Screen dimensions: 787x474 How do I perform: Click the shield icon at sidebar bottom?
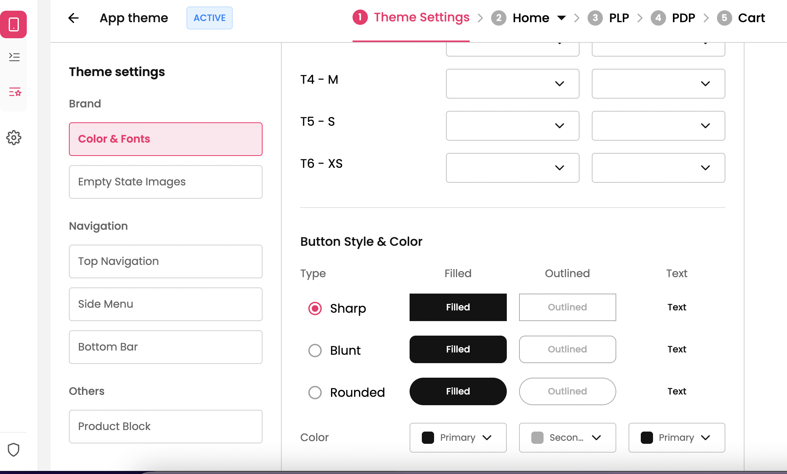[x=14, y=450]
